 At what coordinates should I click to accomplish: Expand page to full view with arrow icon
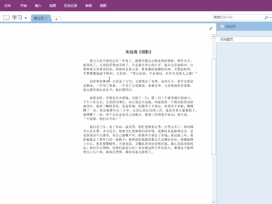click(211, 29)
